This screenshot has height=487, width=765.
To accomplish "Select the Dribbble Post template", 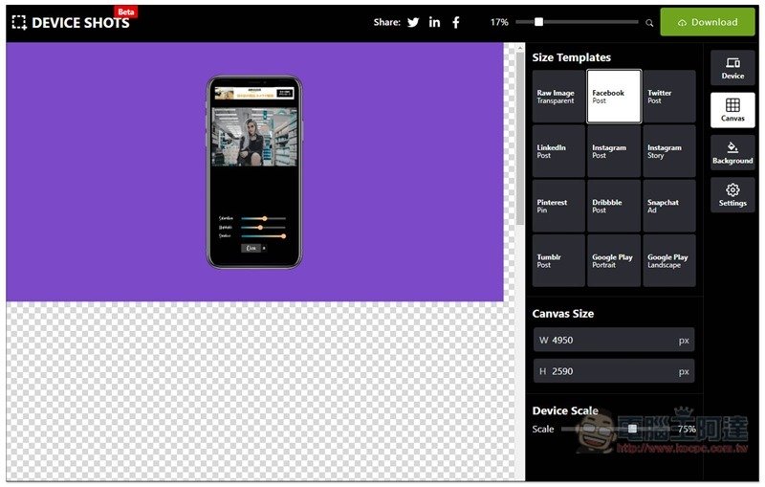I will coord(613,206).
